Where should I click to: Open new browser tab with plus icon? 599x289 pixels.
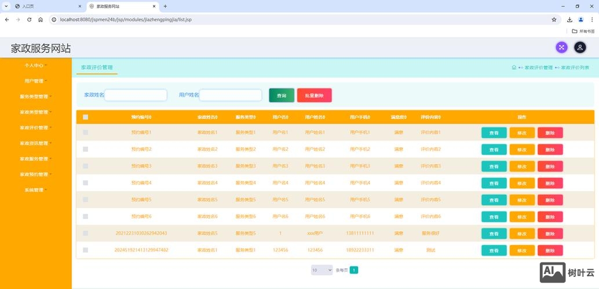(x=165, y=6)
